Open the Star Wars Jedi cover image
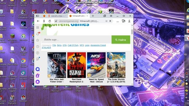189x106 pixels. pos(57,65)
